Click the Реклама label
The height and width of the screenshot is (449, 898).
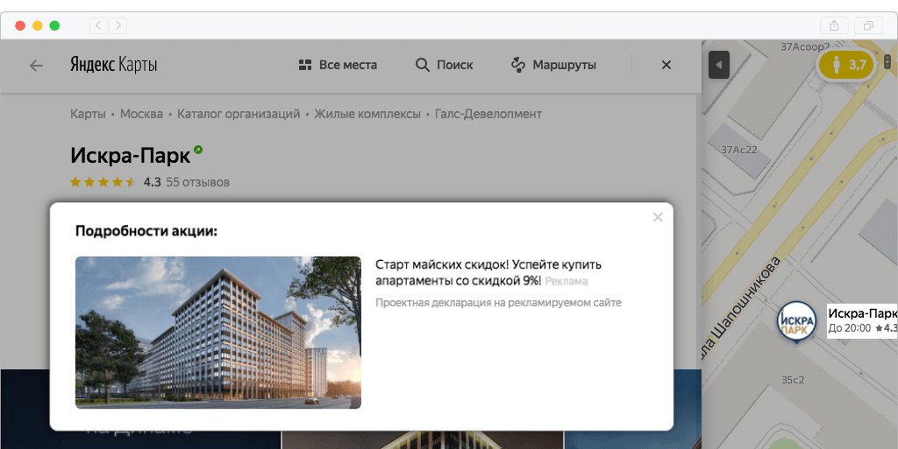[x=567, y=281]
